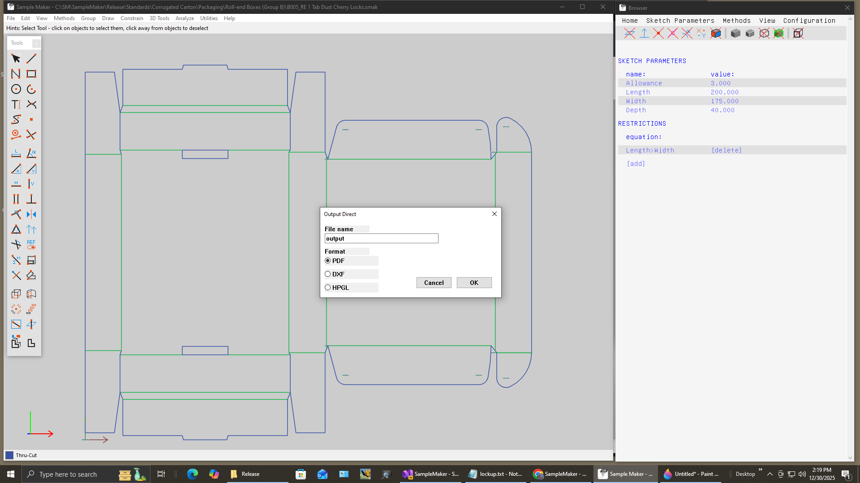Select the HPGL format radio button
The image size is (860, 483).
coord(328,288)
